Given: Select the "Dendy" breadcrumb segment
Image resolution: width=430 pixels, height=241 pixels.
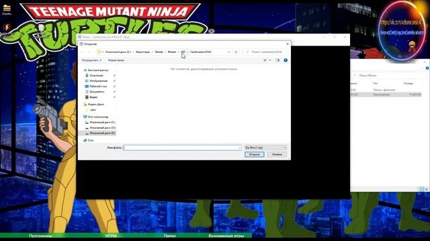Looking at the screenshot, I should [159, 52].
